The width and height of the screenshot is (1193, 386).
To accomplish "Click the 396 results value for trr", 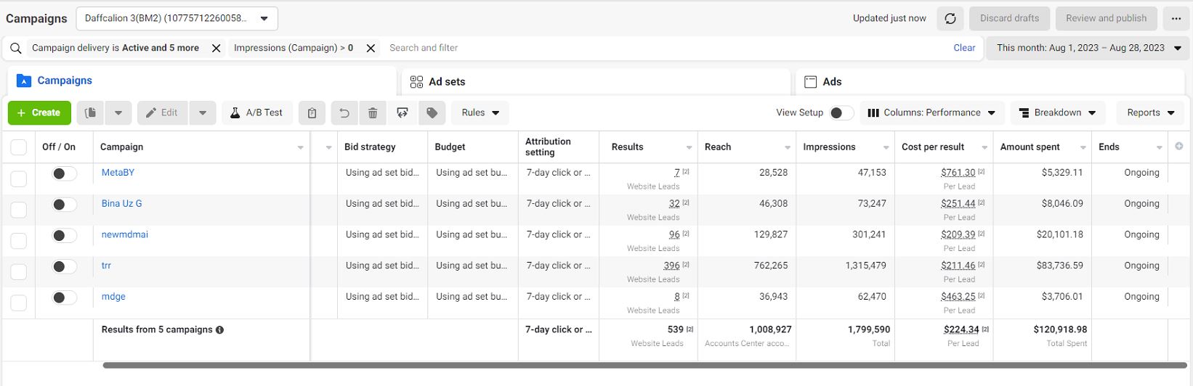I will click(x=671, y=266).
